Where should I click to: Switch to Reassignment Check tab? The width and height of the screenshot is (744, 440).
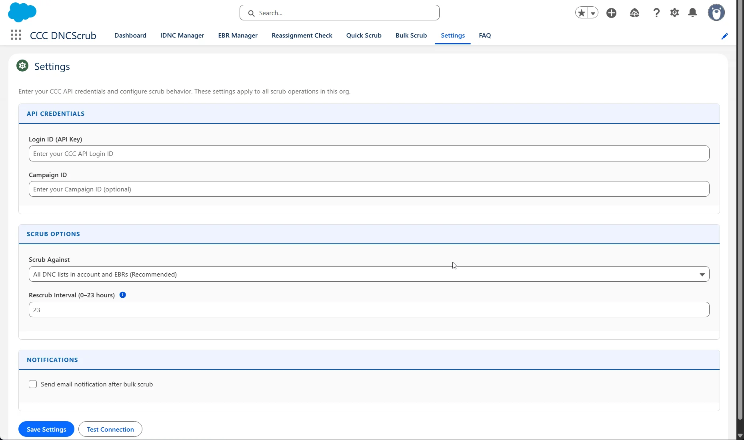pyautogui.click(x=302, y=35)
